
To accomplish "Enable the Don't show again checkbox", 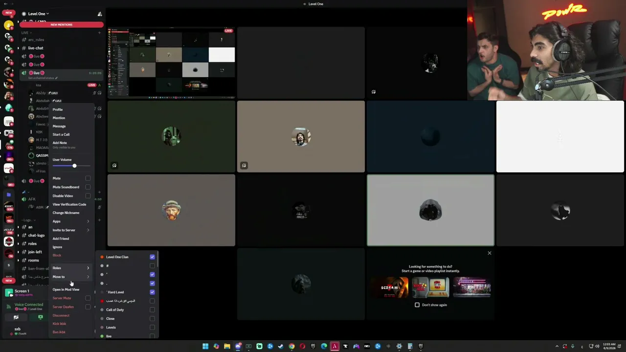I will (x=417, y=305).
